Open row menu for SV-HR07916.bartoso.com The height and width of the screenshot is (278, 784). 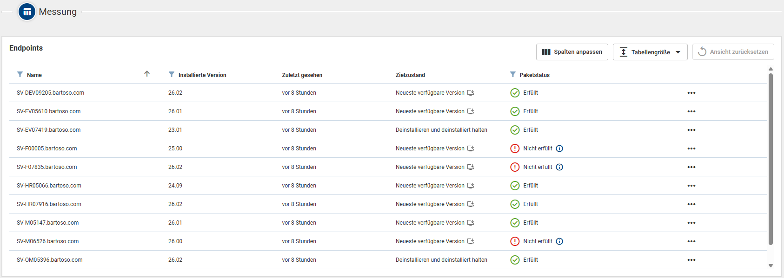point(691,204)
